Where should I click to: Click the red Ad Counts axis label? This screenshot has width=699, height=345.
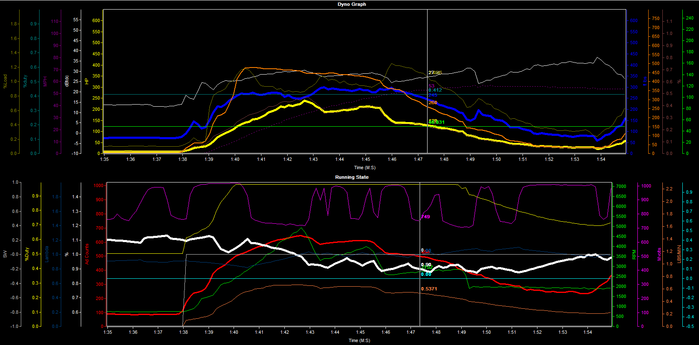click(x=87, y=254)
